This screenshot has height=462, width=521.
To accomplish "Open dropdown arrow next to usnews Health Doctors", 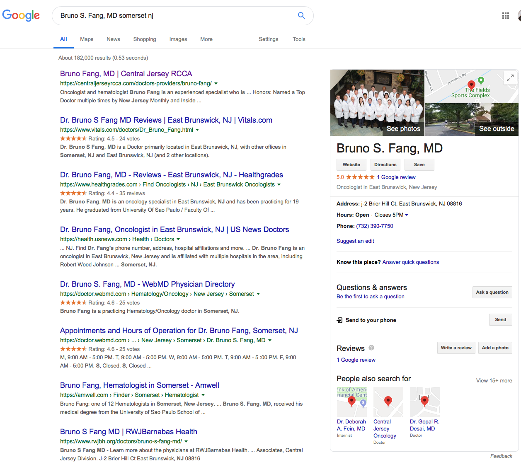I will pos(178,239).
